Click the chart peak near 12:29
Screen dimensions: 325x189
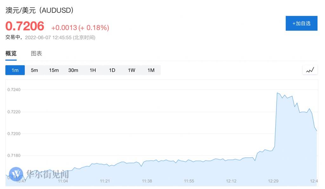click(x=277, y=93)
